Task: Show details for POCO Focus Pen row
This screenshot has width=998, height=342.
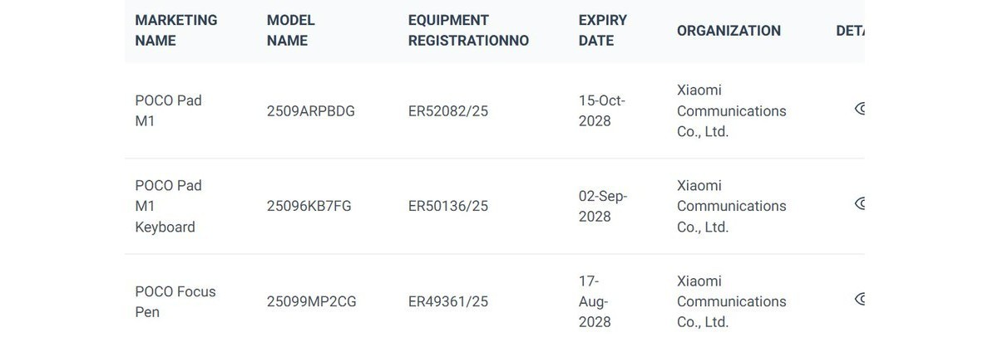Action: tap(860, 299)
